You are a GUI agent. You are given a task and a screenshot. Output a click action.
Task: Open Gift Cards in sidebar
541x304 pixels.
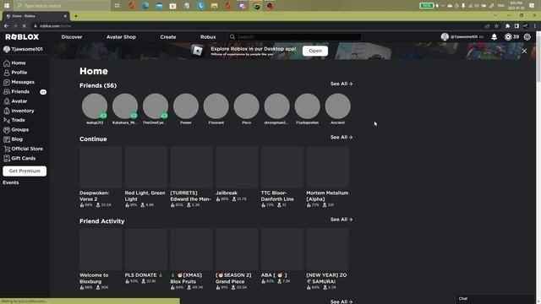click(x=19, y=158)
